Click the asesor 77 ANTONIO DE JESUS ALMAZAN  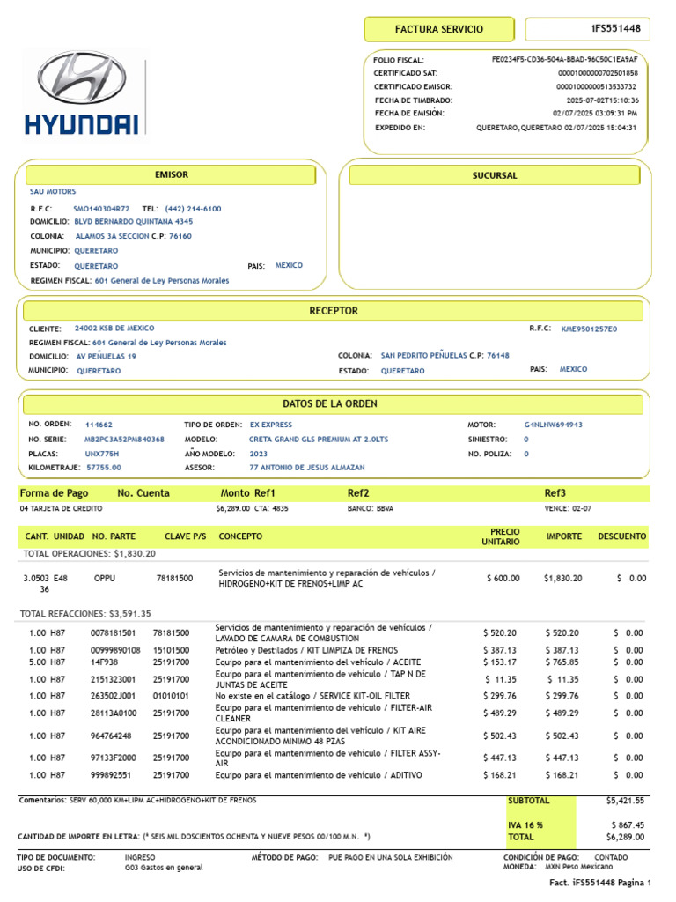307,468
